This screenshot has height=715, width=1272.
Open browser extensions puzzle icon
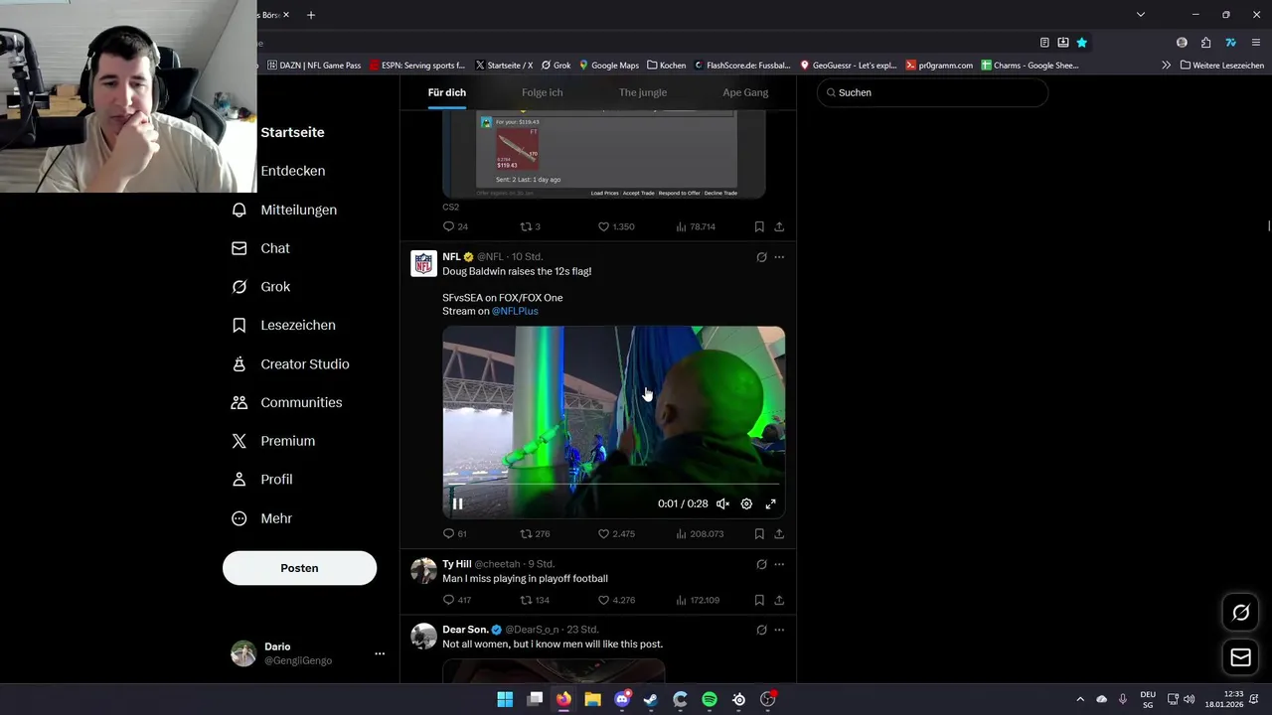[x=1205, y=43]
